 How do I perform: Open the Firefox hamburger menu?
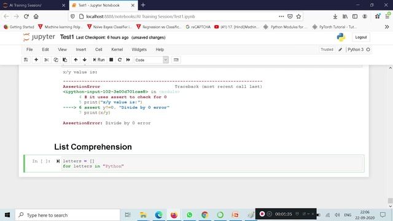tap(387, 17)
